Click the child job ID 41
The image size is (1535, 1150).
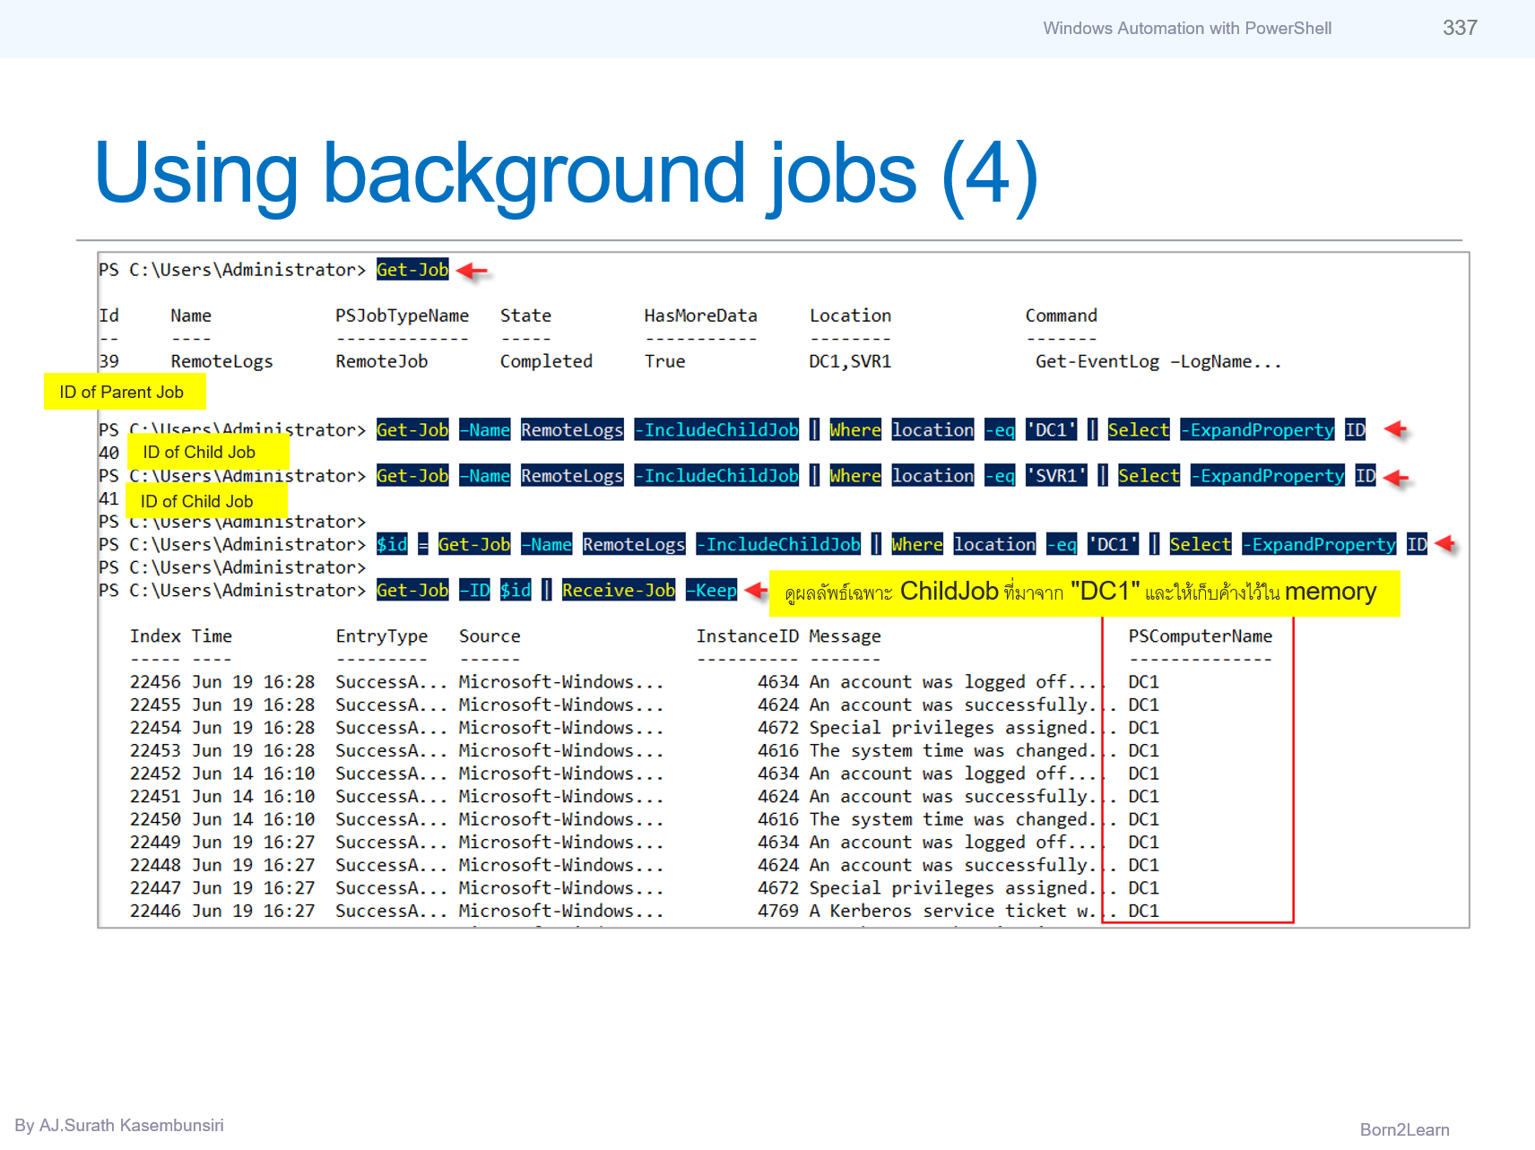pyautogui.click(x=108, y=499)
